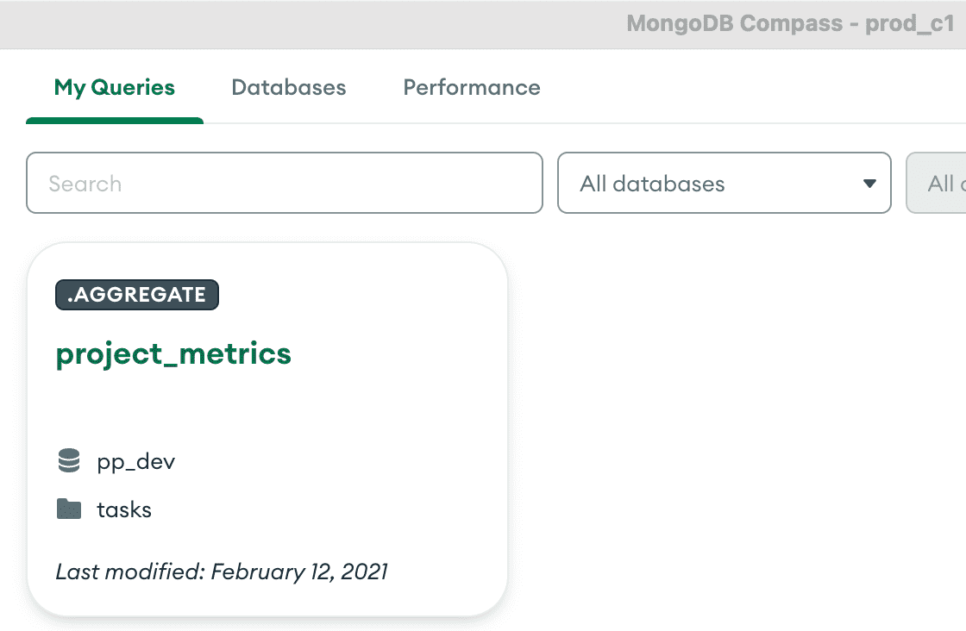Open the All databases dropdown
Screen dimensions: 966x631
point(724,183)
